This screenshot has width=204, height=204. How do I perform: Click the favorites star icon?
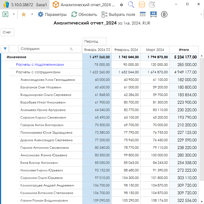[24, 15]
